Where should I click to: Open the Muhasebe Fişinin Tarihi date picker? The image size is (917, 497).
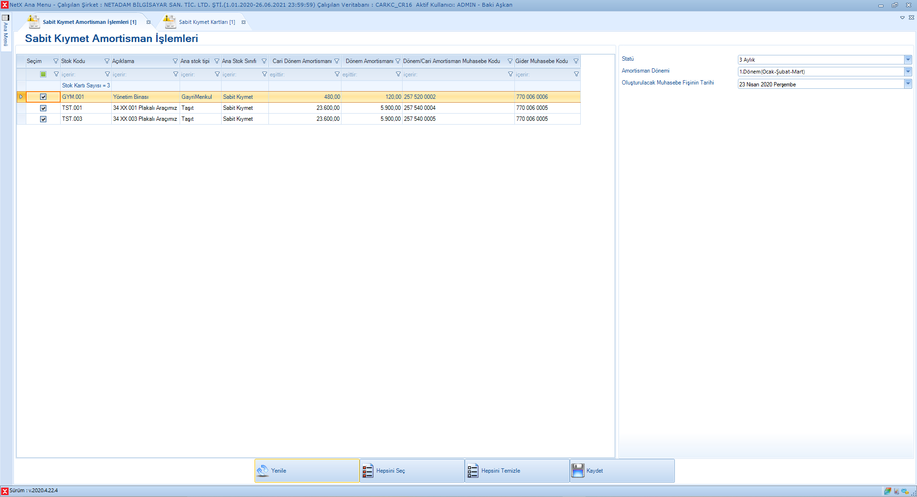coord(908,84)
